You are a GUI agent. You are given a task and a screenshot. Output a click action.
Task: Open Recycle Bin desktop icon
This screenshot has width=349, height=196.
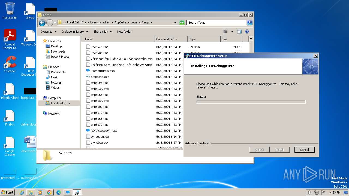(x=10, y=11)
